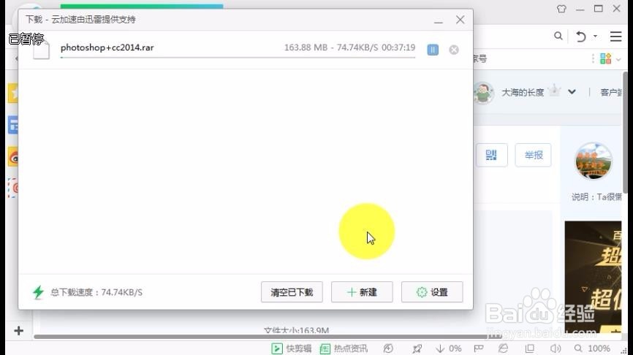Open downloads via the down-arrow 0% indicator
633x355 pixels.
[x=449, y=348]
